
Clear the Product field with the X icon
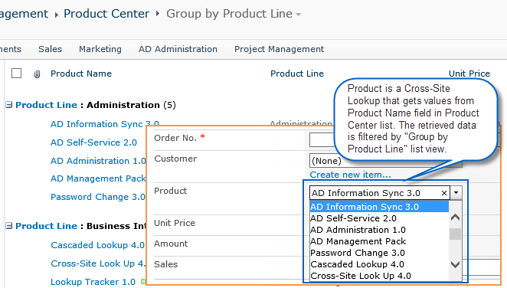pos(444,193)
